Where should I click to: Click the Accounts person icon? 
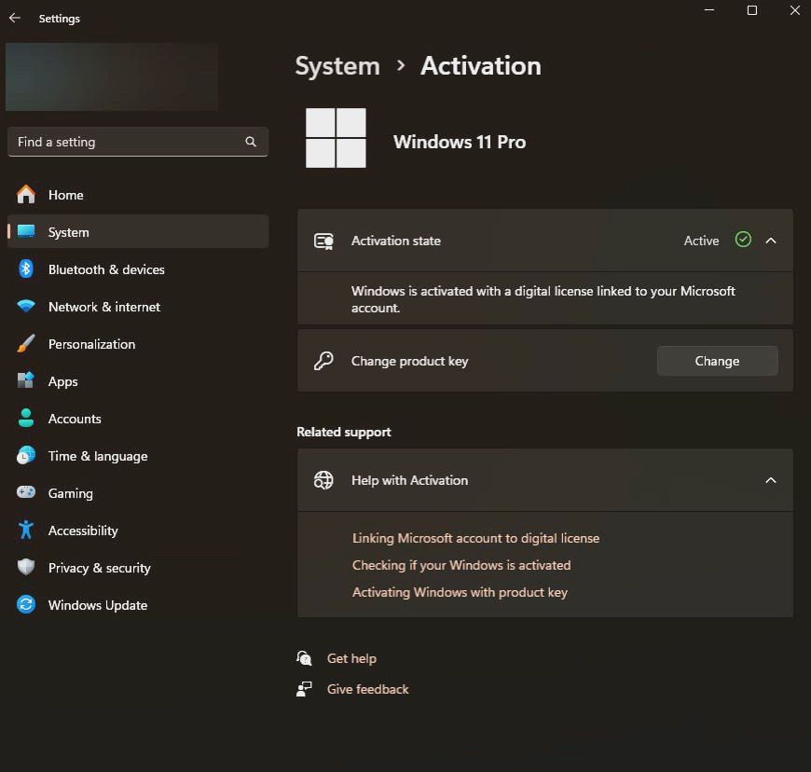(x=26, y=418)
